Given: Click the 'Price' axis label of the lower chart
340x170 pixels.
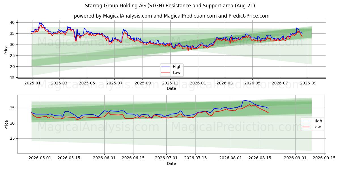Looking at the screenshot, I should pos(6,124).
